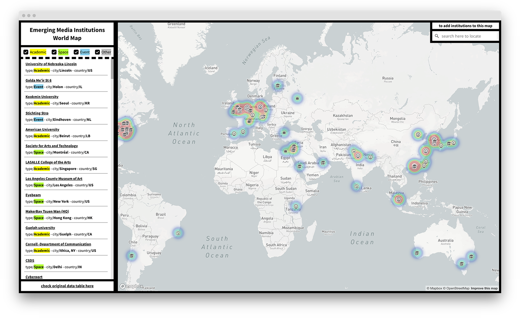Click 'check original data table here' link

pyautogui.click(x=67, y=286)
